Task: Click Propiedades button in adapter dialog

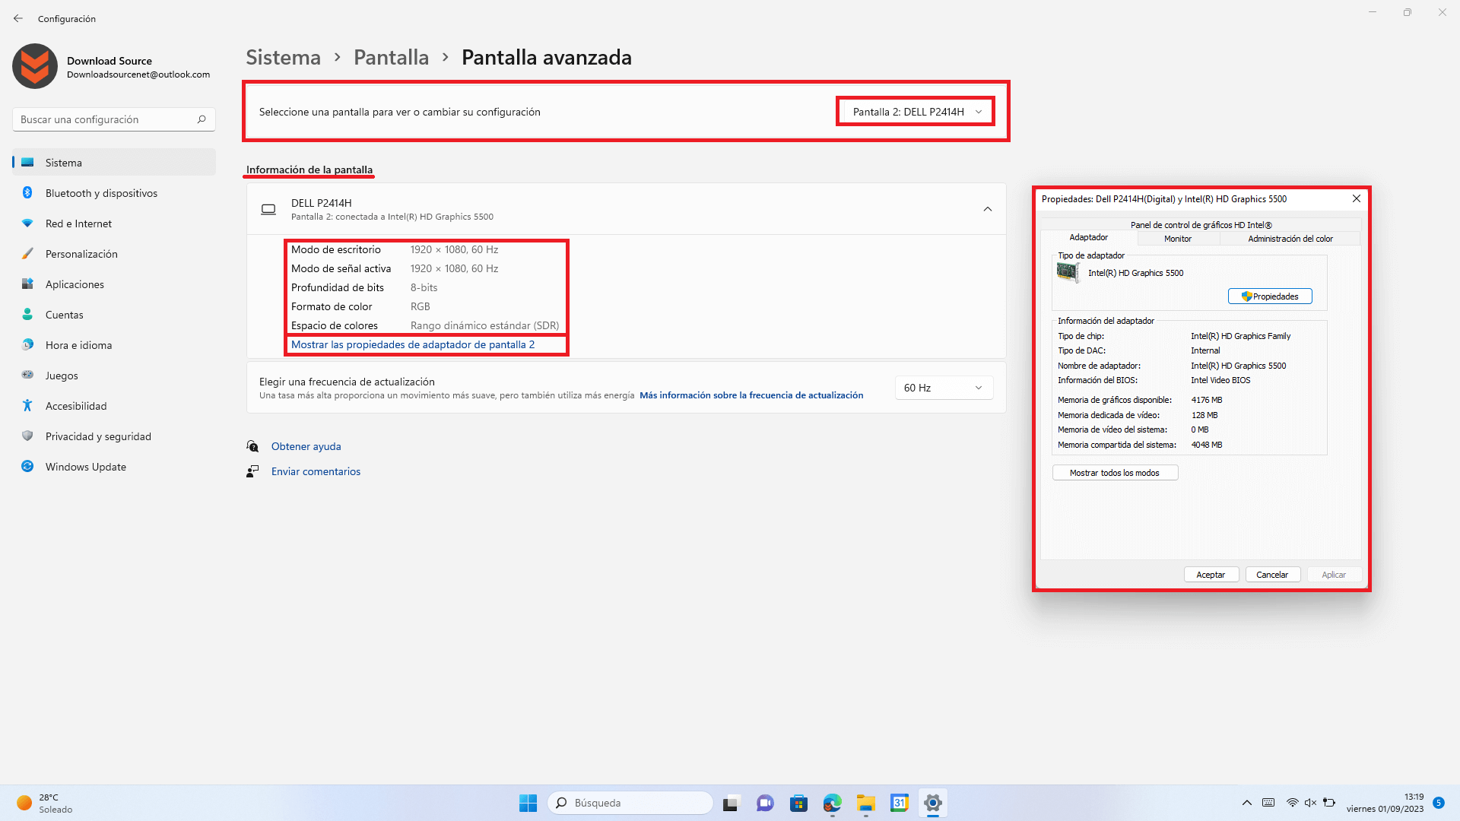Action: click(1270, 296)
